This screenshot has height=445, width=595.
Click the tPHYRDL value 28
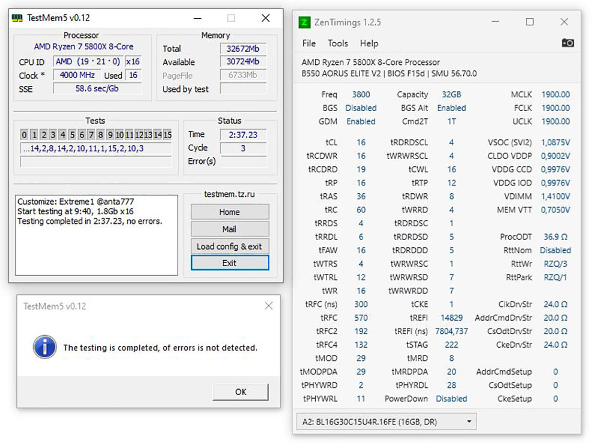pyautogui.click(x=451, y=386)
